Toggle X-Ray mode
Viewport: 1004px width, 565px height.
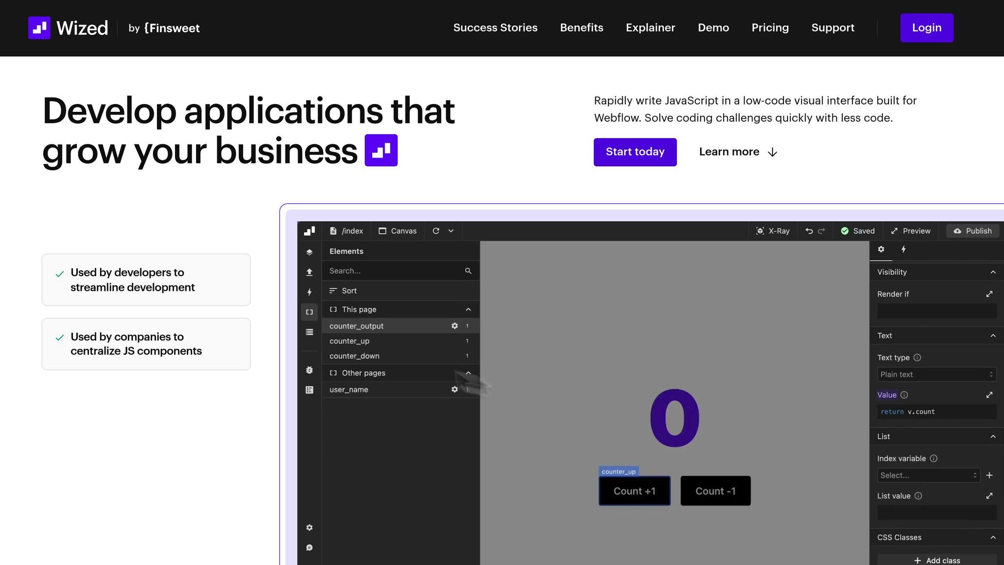773,231
